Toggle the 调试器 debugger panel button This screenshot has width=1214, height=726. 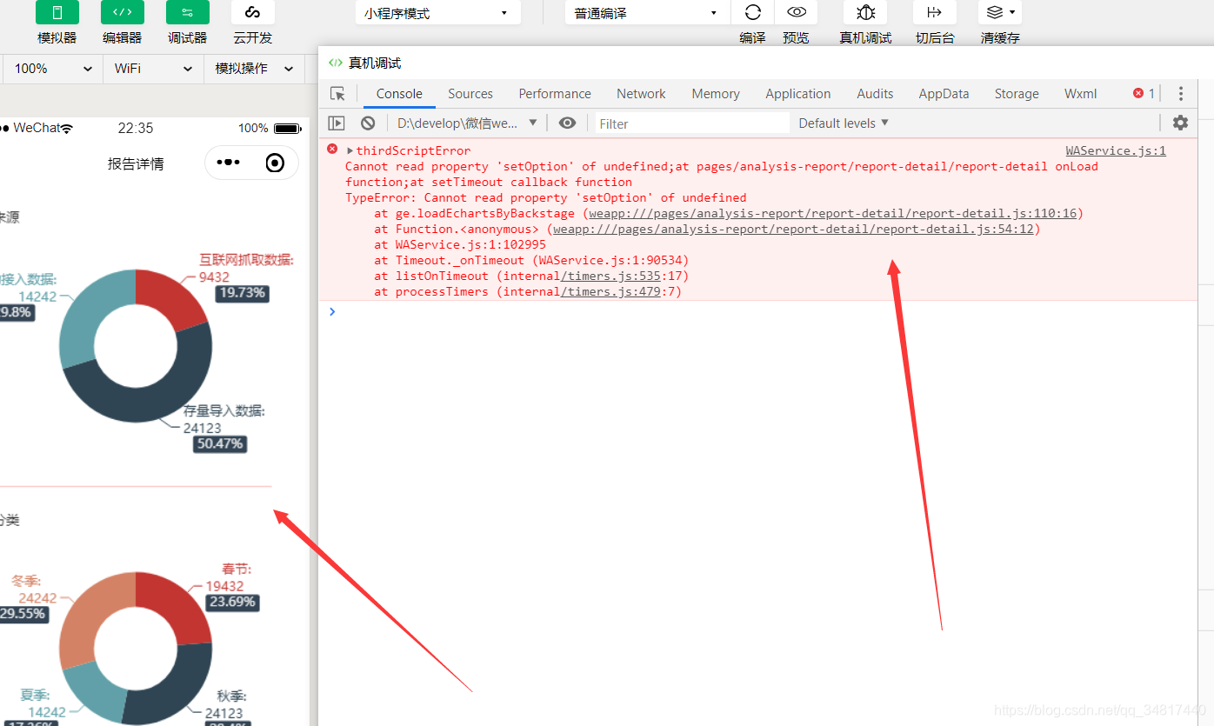pyautogui.click(x=188, y=12)
